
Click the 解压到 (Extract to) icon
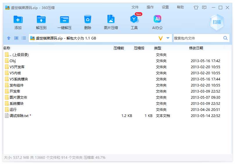[x=41, y=19]
